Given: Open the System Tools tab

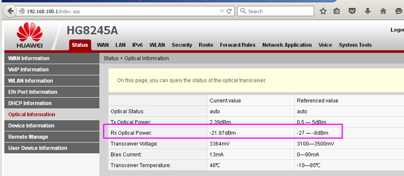Looking at the screenshot, I should point(355,45).
